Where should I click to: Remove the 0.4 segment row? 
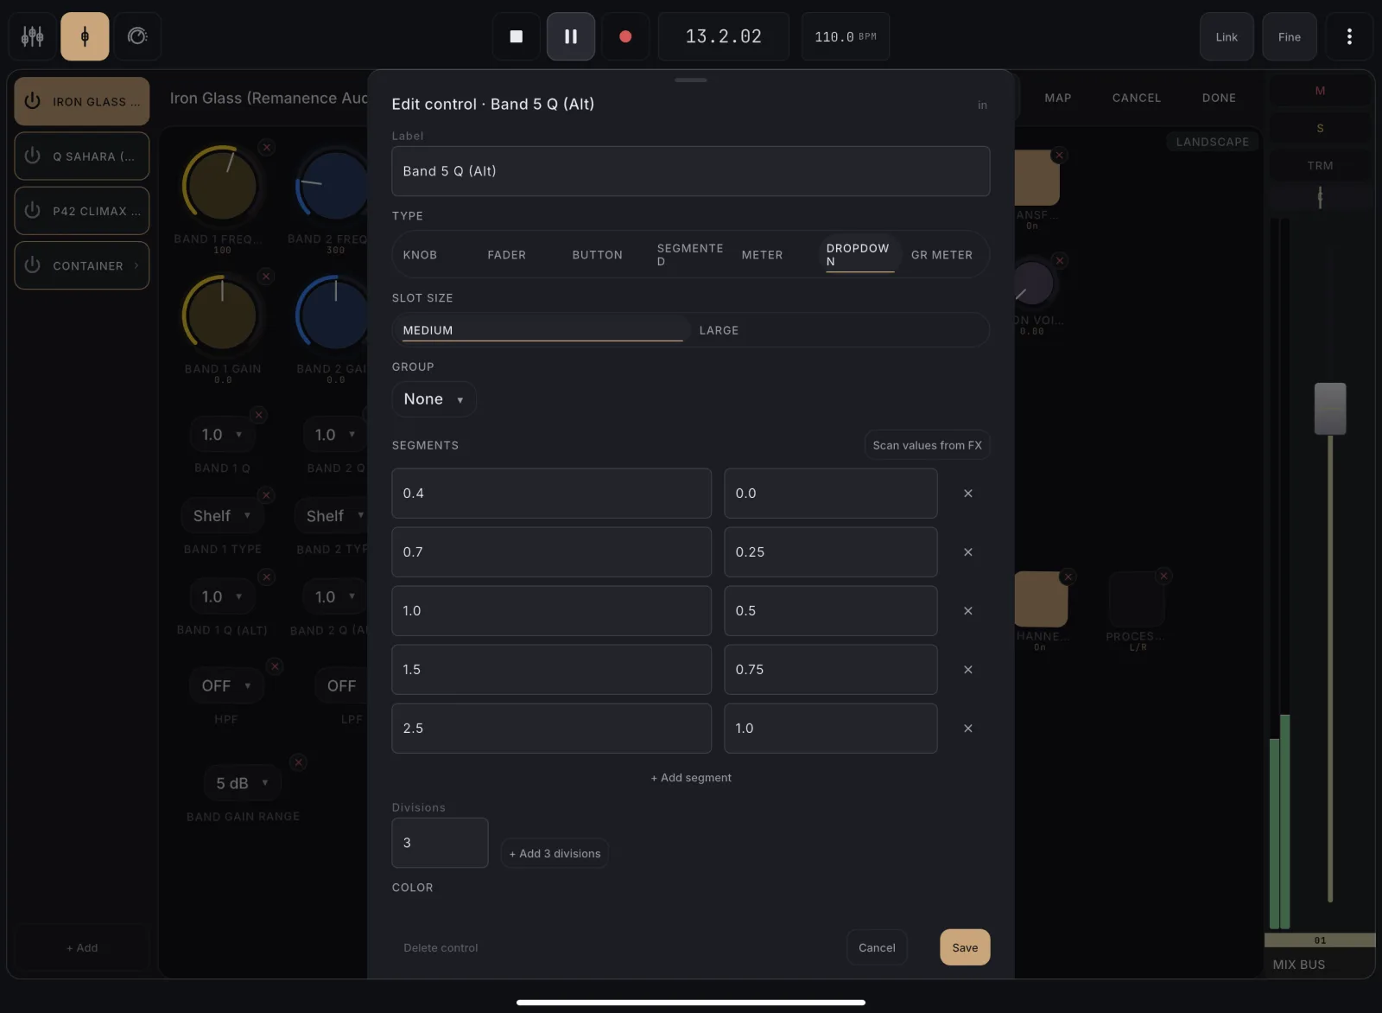[x=968, y=494]
